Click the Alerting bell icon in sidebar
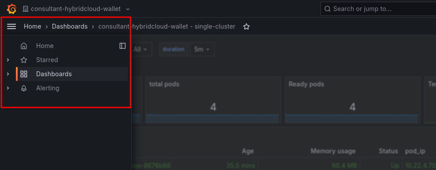 tap(24, 89)
